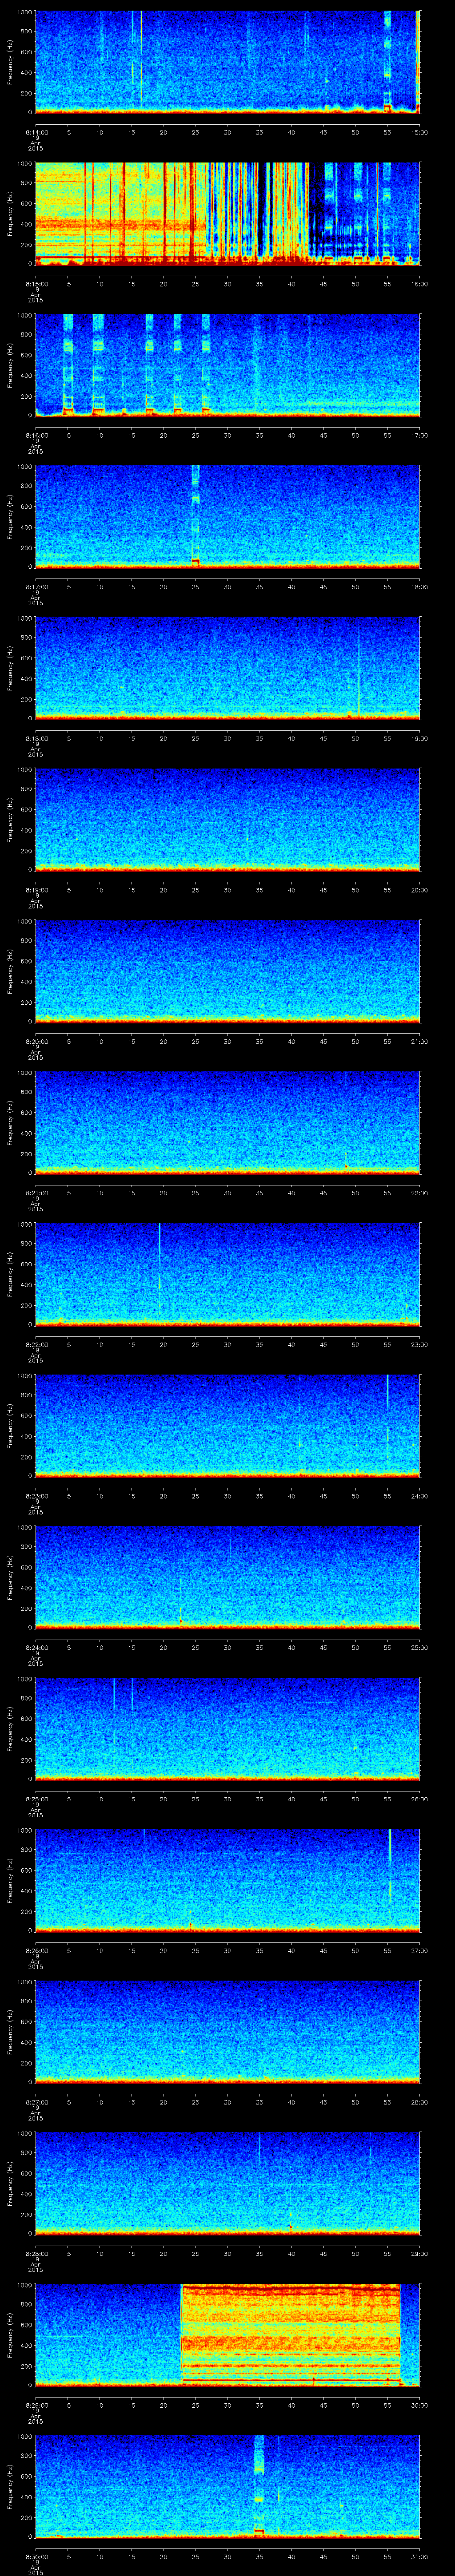Click the 31:00 end time label
The height and width of the screenshot is (2576, 455).
420,2556
